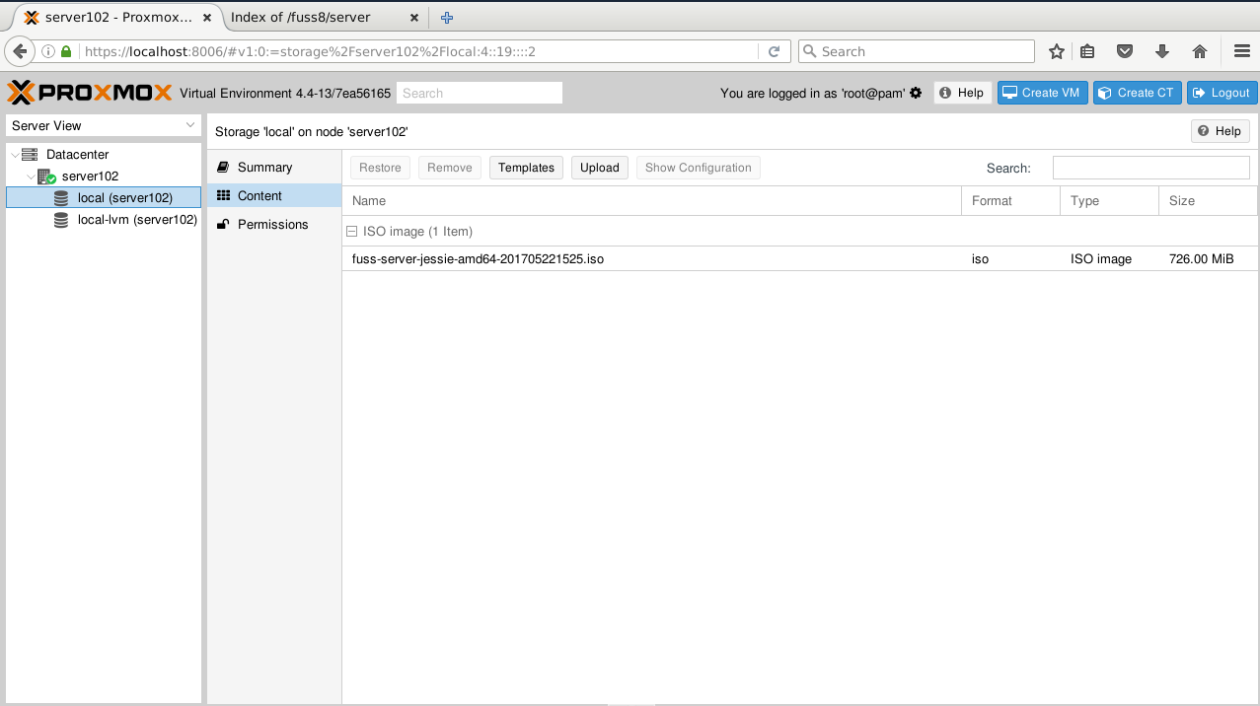Switch to the Summary tab
Screen dimensions: 1260x706
[274, 168]
